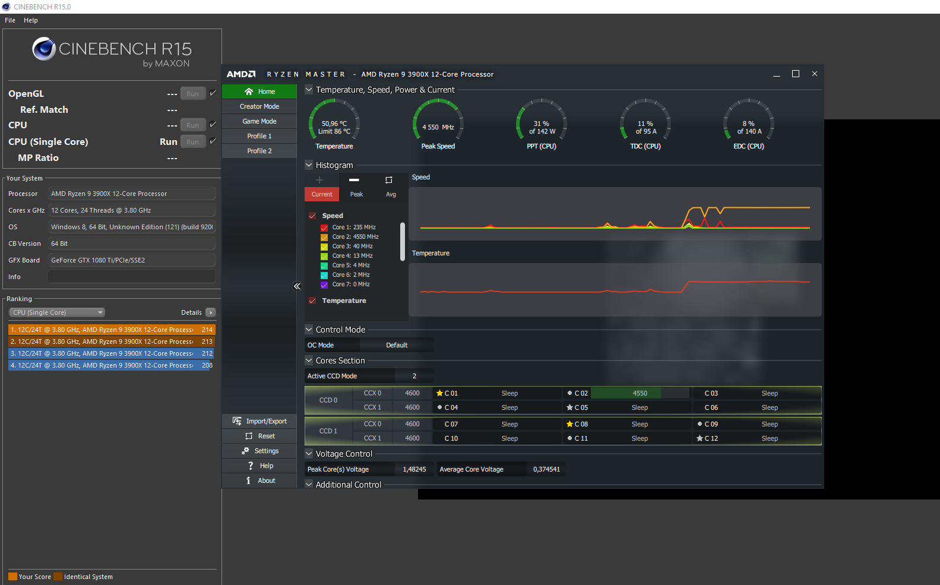Uncheck the Speed histogram checkbox
The height and width of the screenshot is (585, 940).
coord(312,216)
